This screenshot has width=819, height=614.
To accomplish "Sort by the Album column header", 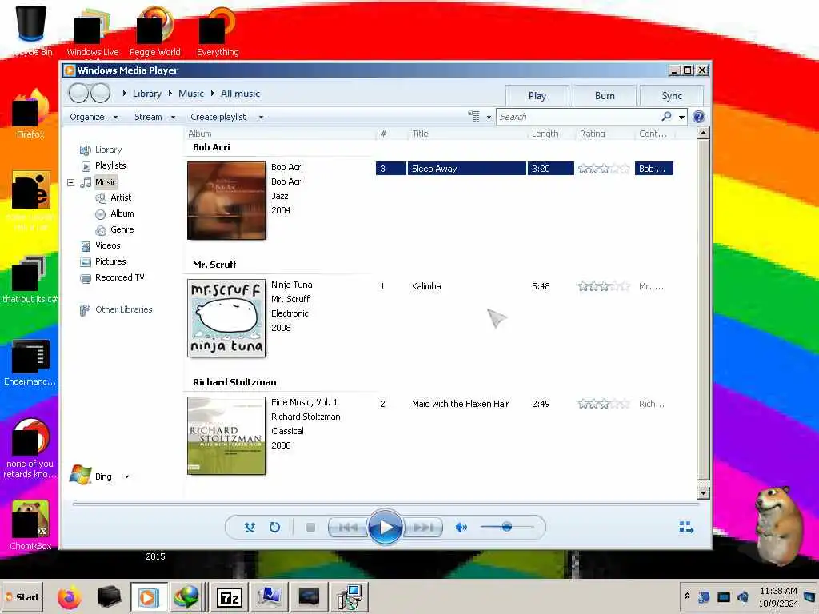I will pos(199,134).
